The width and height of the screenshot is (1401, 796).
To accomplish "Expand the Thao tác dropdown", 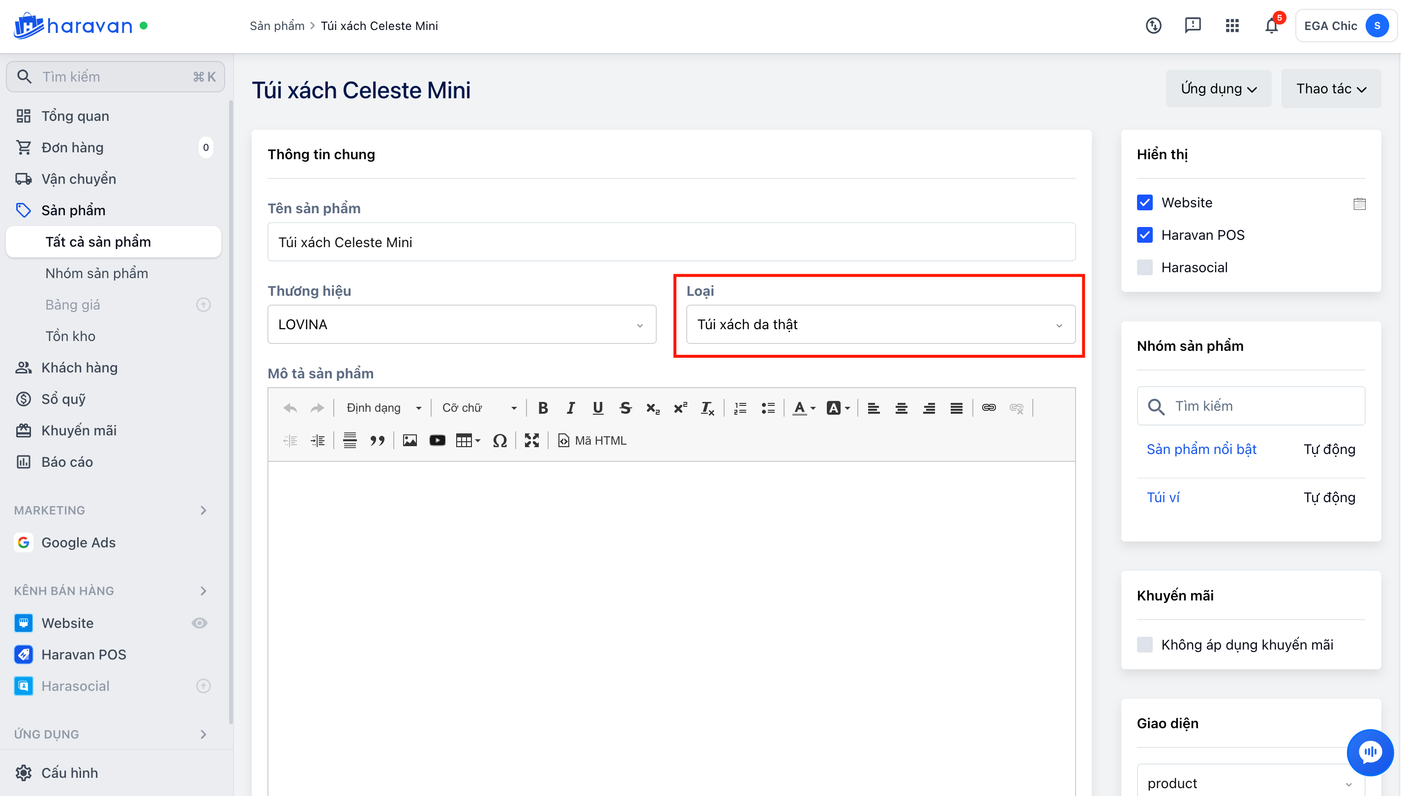I will click(1330, 88).
